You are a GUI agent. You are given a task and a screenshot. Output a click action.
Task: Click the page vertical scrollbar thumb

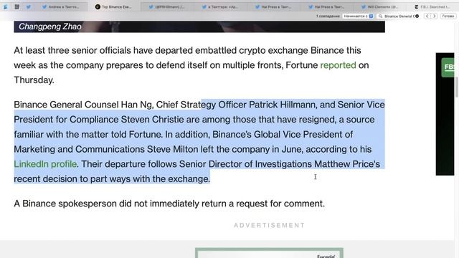(457, 87)
